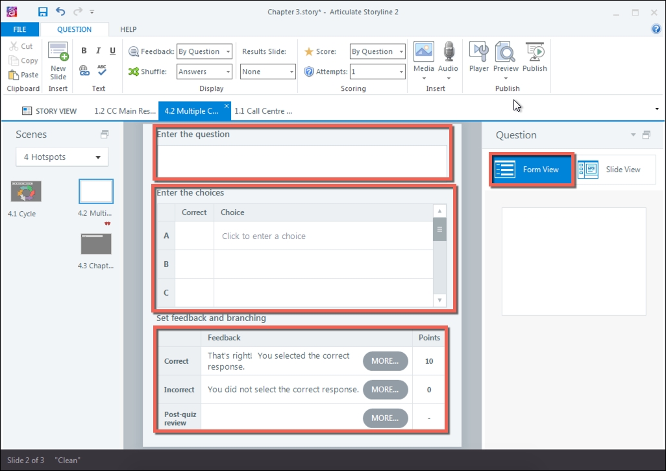The height and width of the screenshot is (471, 666).
Task: Click the Enter the question text field
Action: pyautogui.click(x=302, y=161)
